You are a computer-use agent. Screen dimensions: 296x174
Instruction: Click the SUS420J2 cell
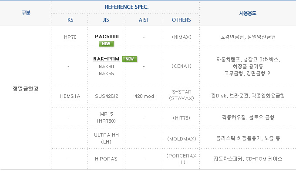point(107,96)
